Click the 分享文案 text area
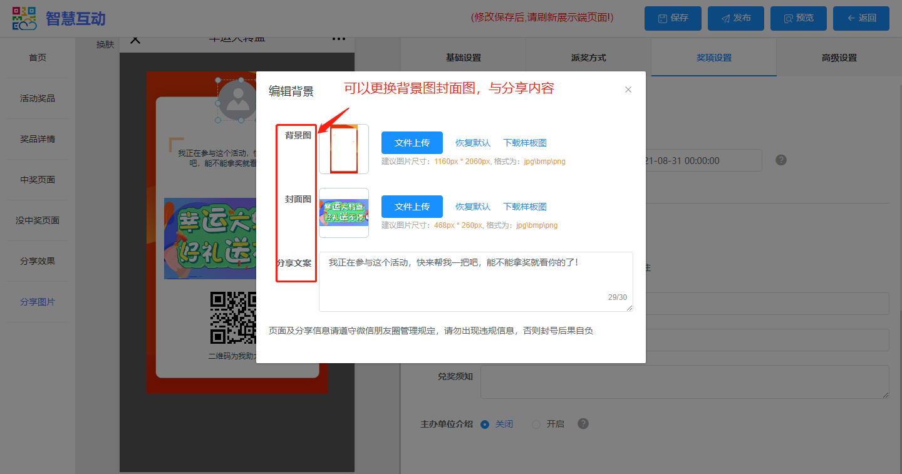902x474 pixels. [x=475, y=281]
